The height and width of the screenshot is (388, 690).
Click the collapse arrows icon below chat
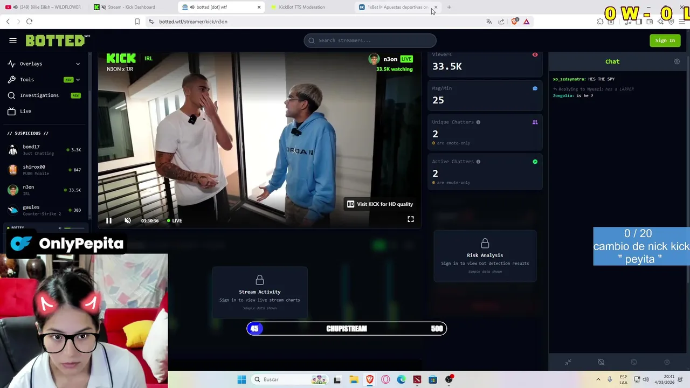[568, 362]
